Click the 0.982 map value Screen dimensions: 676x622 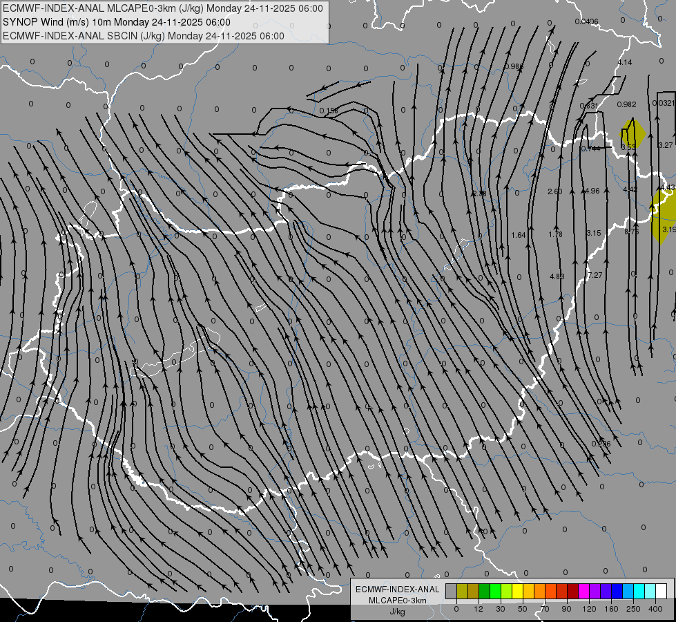pos(626,104)
